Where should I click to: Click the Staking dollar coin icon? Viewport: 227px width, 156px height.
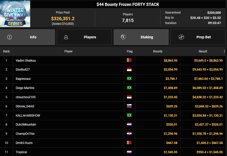tap(123, 37)
